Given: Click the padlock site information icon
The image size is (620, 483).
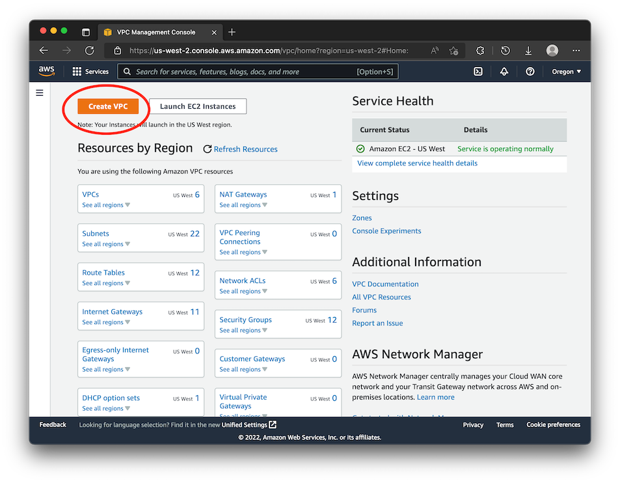Looking at the screenshot, I should (x=118, y=51).
